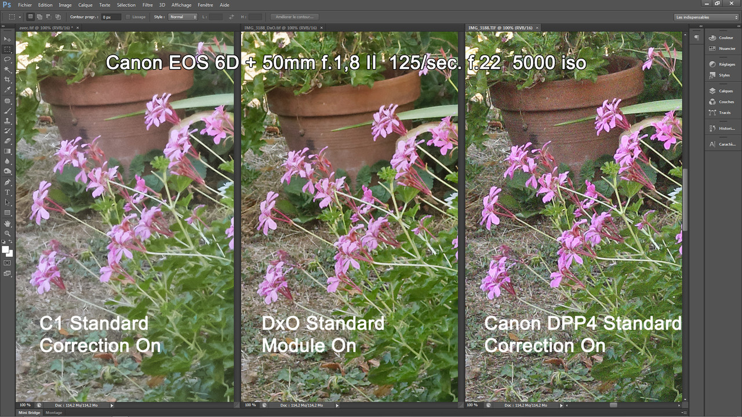Select the Pen tool
This screenshot has height=417, width=742.
pos(8,181)
